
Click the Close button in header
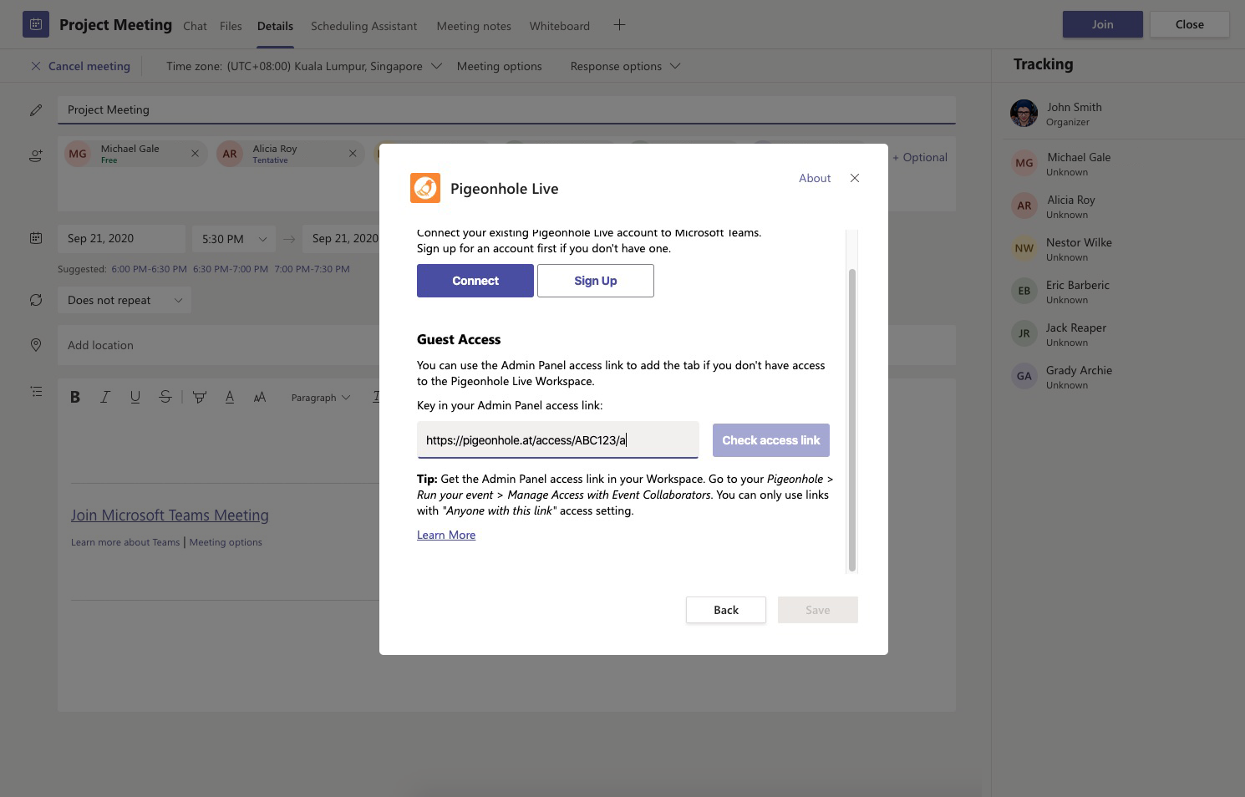[x=1189, y=24]
